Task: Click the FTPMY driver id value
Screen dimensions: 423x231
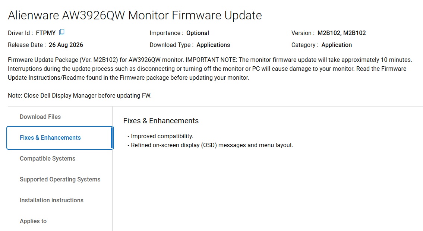Action: point(45,33)
